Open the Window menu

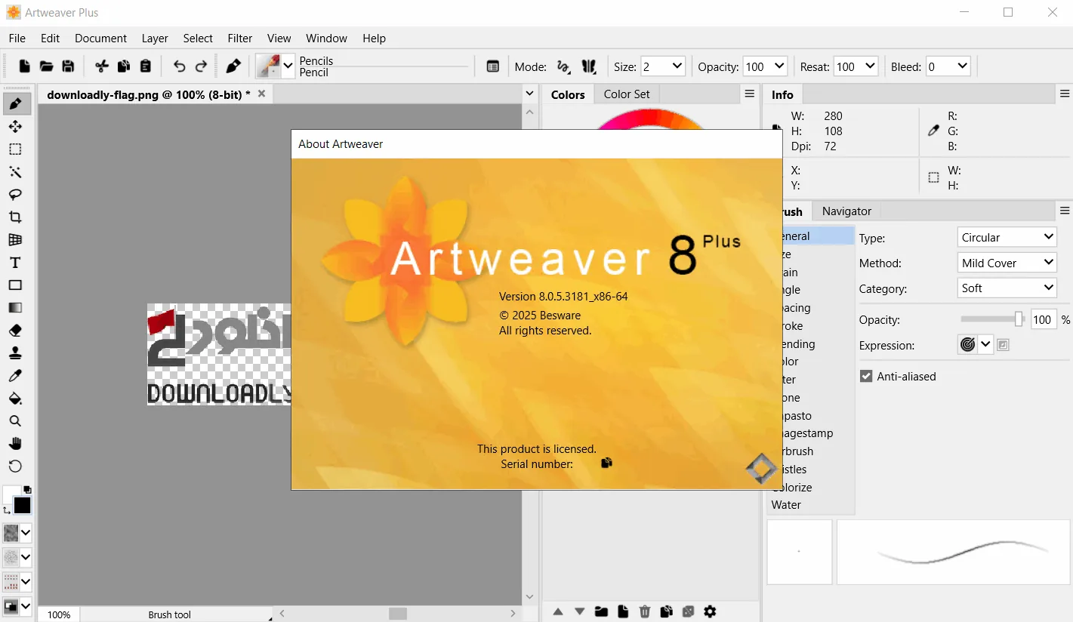[326, 38]
